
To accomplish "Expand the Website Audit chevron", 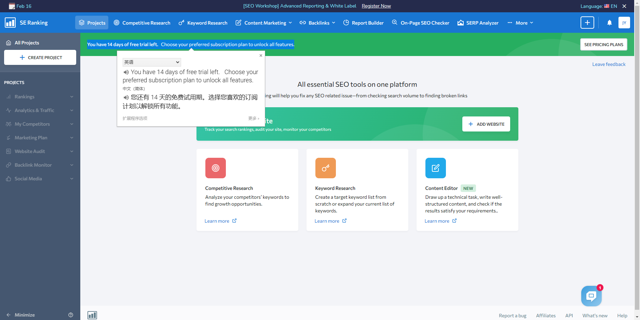I will [72, 151].
